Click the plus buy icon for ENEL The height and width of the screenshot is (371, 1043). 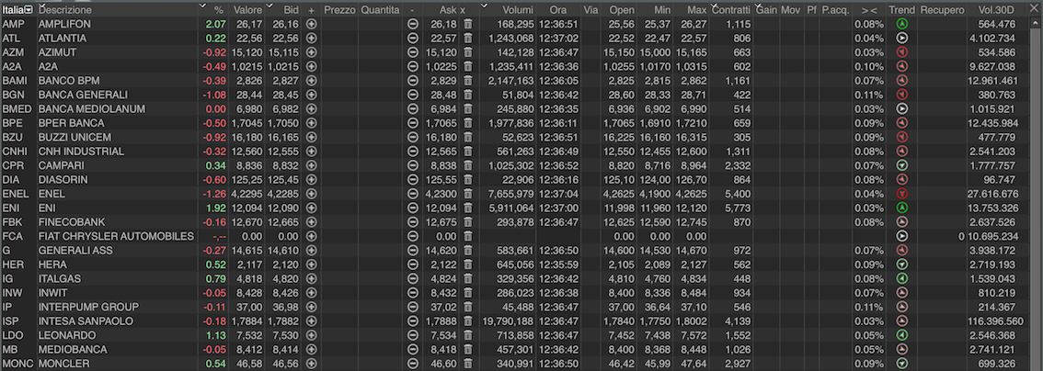point(311,194)
